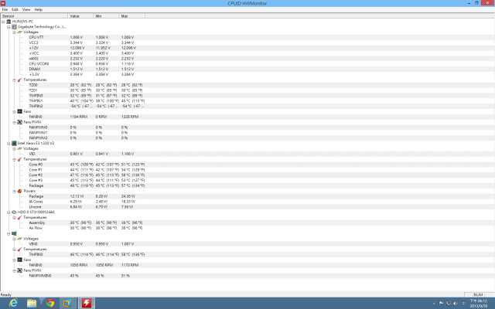Click the Temperatures thermometer icon under Gigabyte
The image size is (495, 309).
point(19,80)
